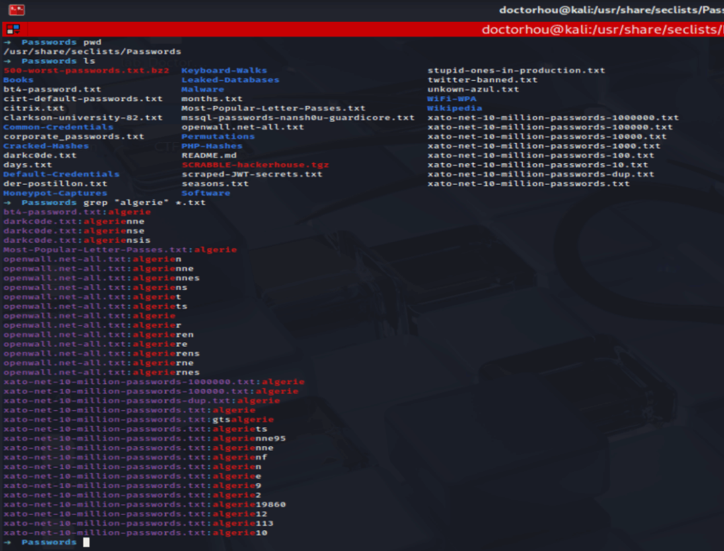Click the Software directory name
This screenshot has width=724, height=551.
pyautogui.click(x=206, y=193)
